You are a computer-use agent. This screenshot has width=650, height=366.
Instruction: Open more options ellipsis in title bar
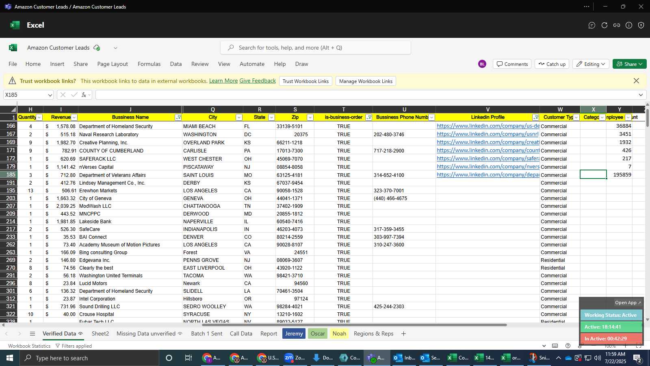click(587, 7)
